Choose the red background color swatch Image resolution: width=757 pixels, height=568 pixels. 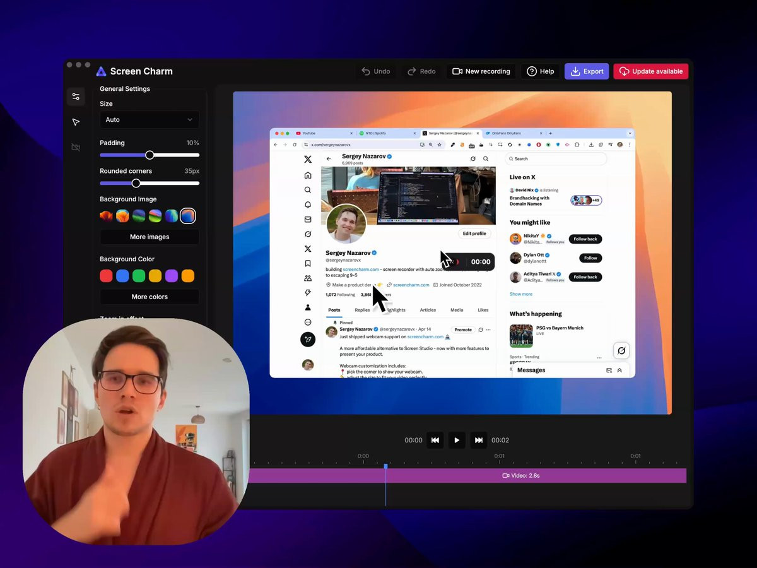click(x=106, y=276)
